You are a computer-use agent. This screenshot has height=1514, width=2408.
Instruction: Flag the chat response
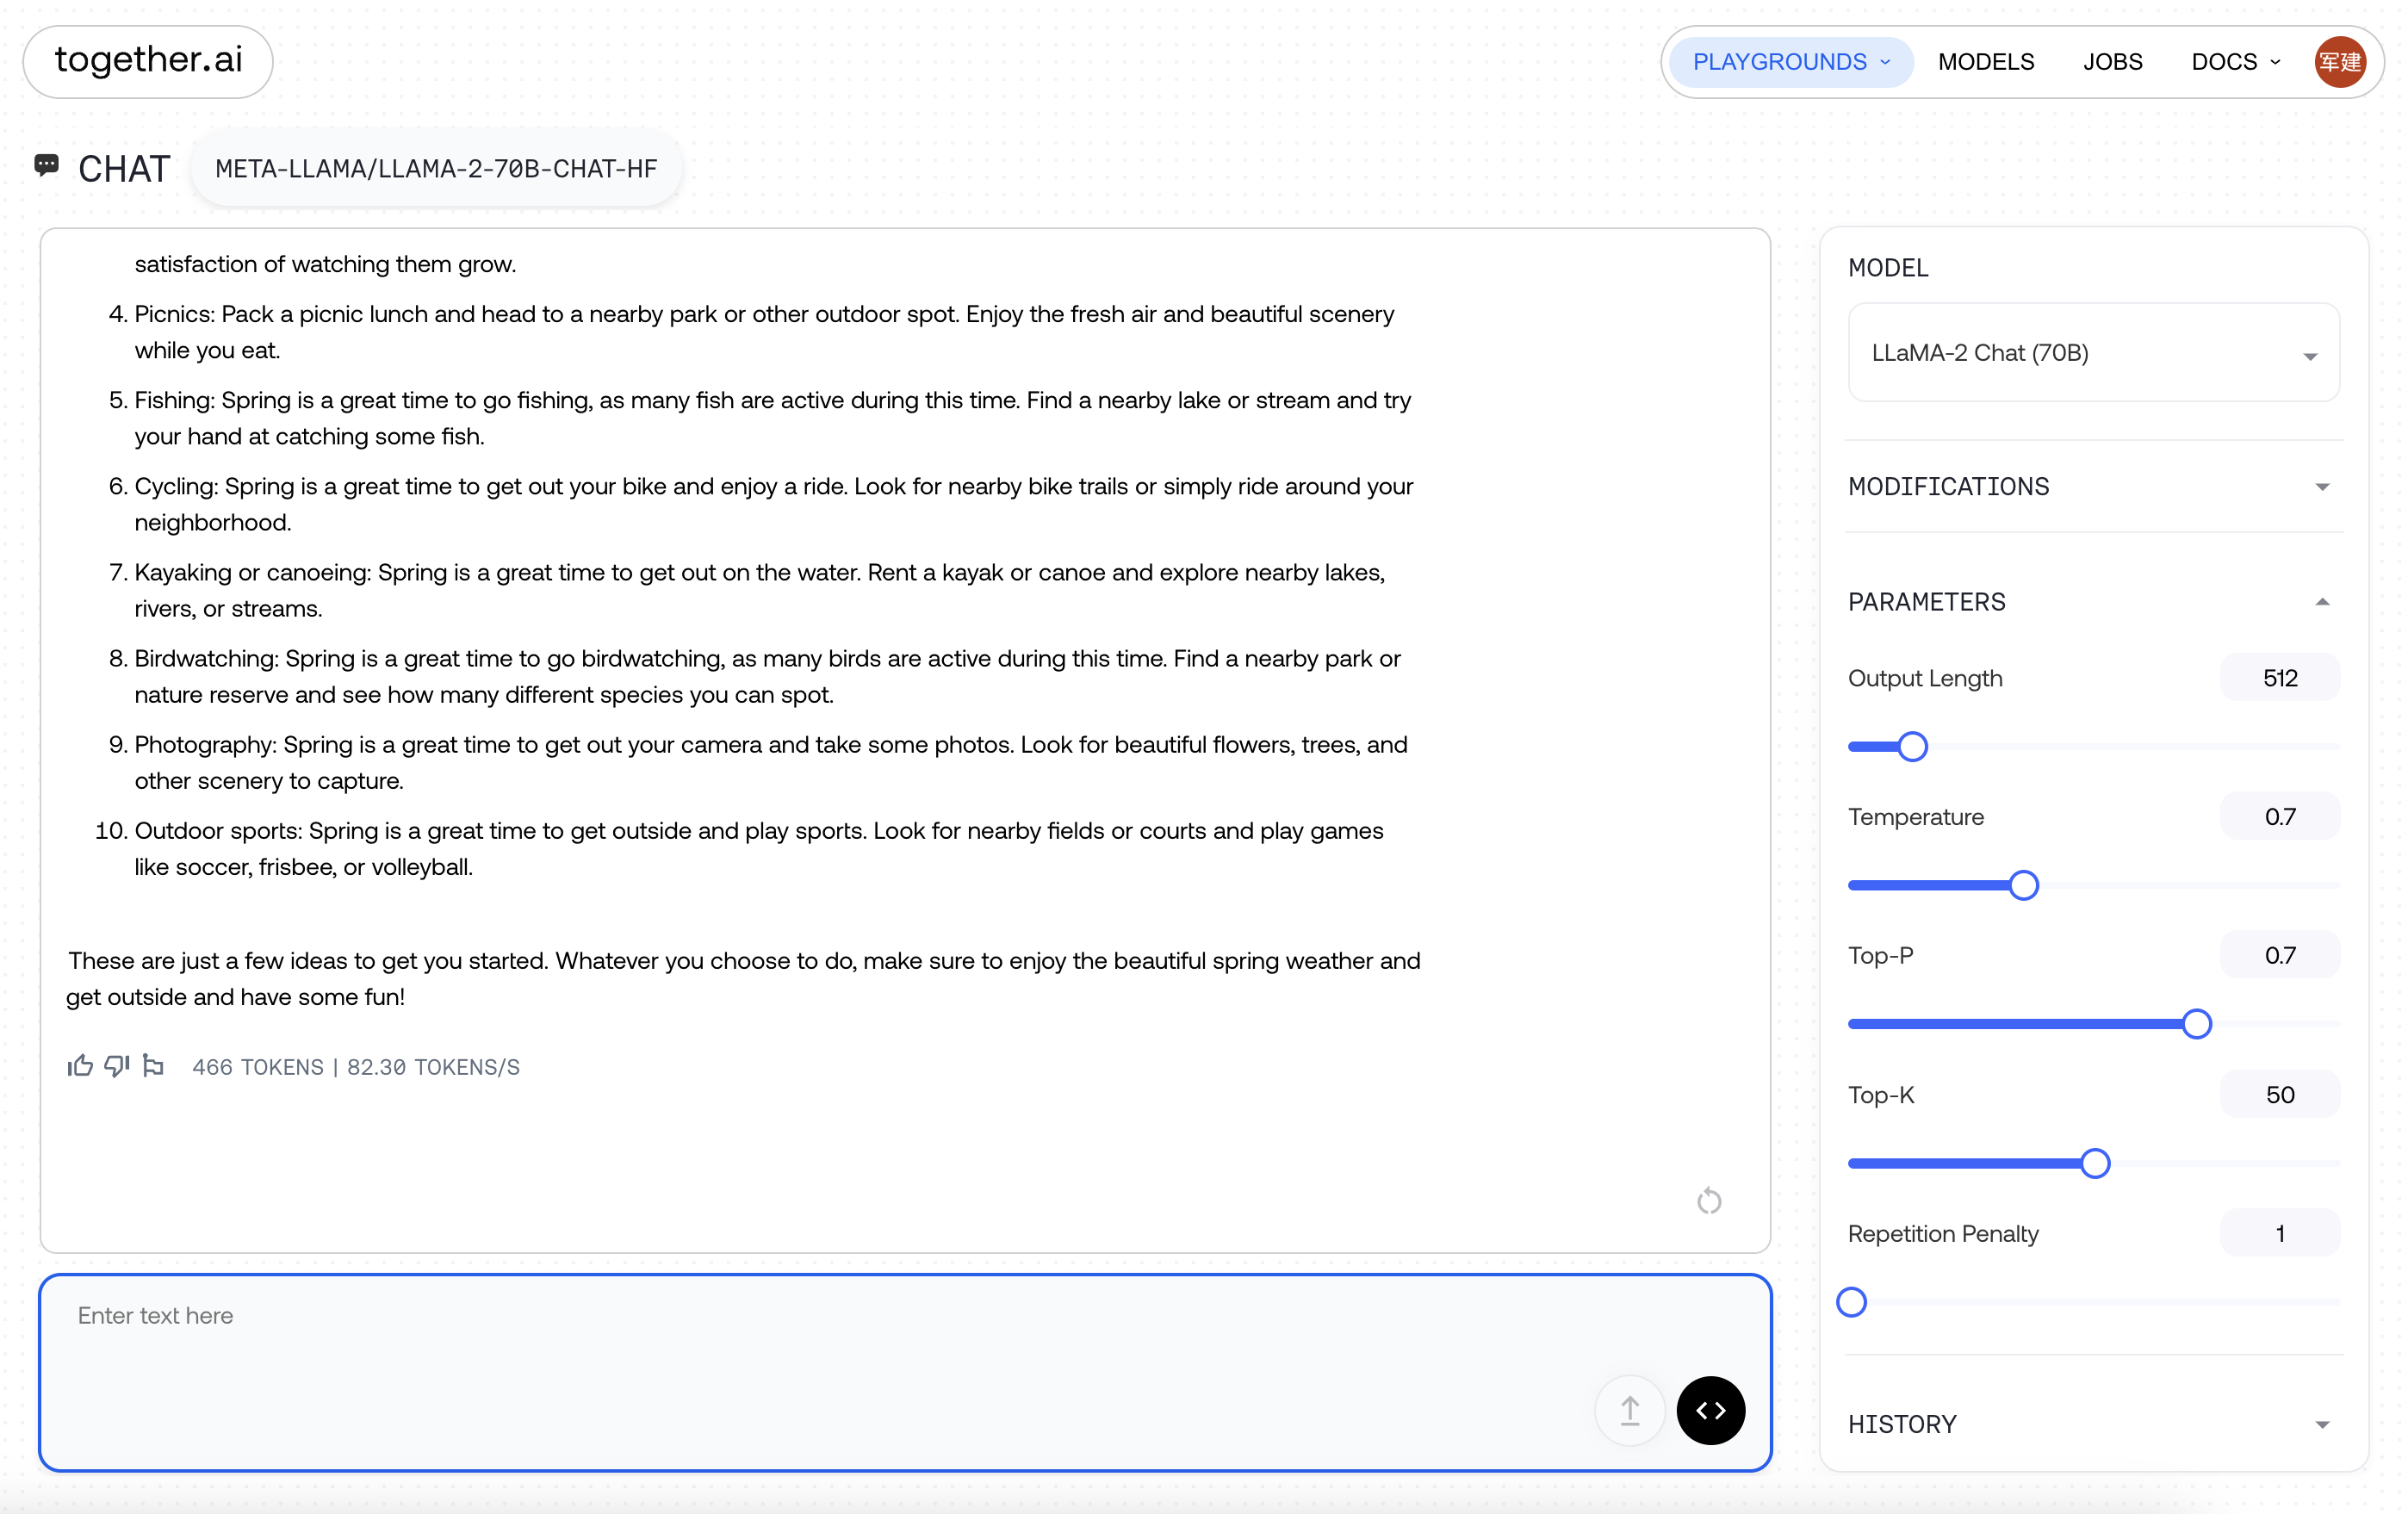point(153,1066)
